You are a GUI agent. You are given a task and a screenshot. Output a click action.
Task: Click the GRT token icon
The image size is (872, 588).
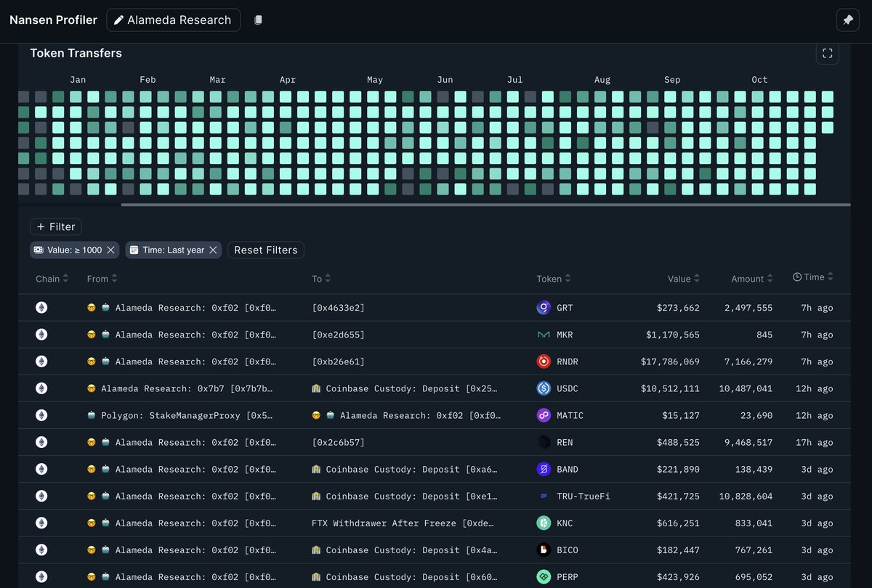[544, 308]
